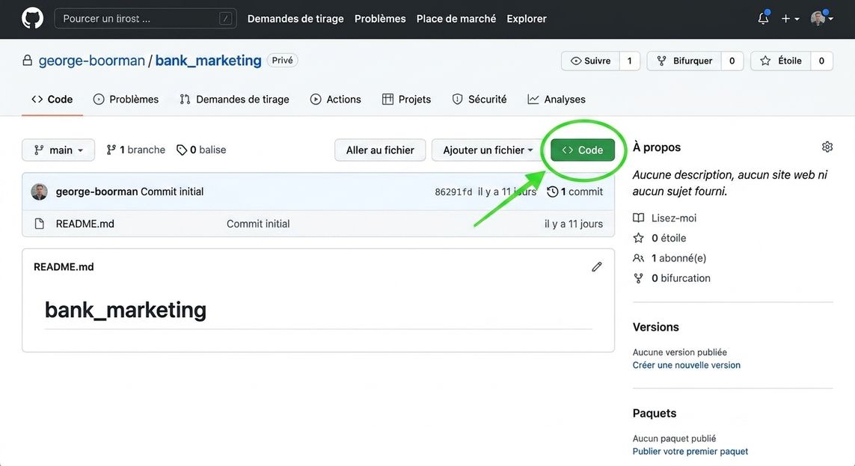The image size is (855, 466).
Task: Open the 1 branche link
Action: (136, 150)
